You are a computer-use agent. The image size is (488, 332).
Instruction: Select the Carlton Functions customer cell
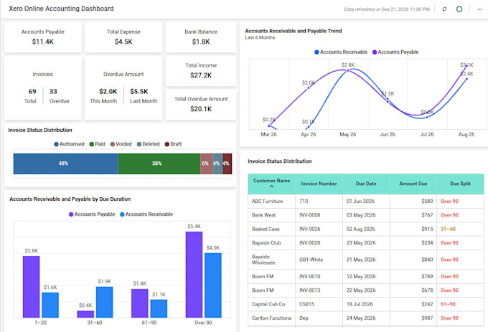[x=271, y=318]
